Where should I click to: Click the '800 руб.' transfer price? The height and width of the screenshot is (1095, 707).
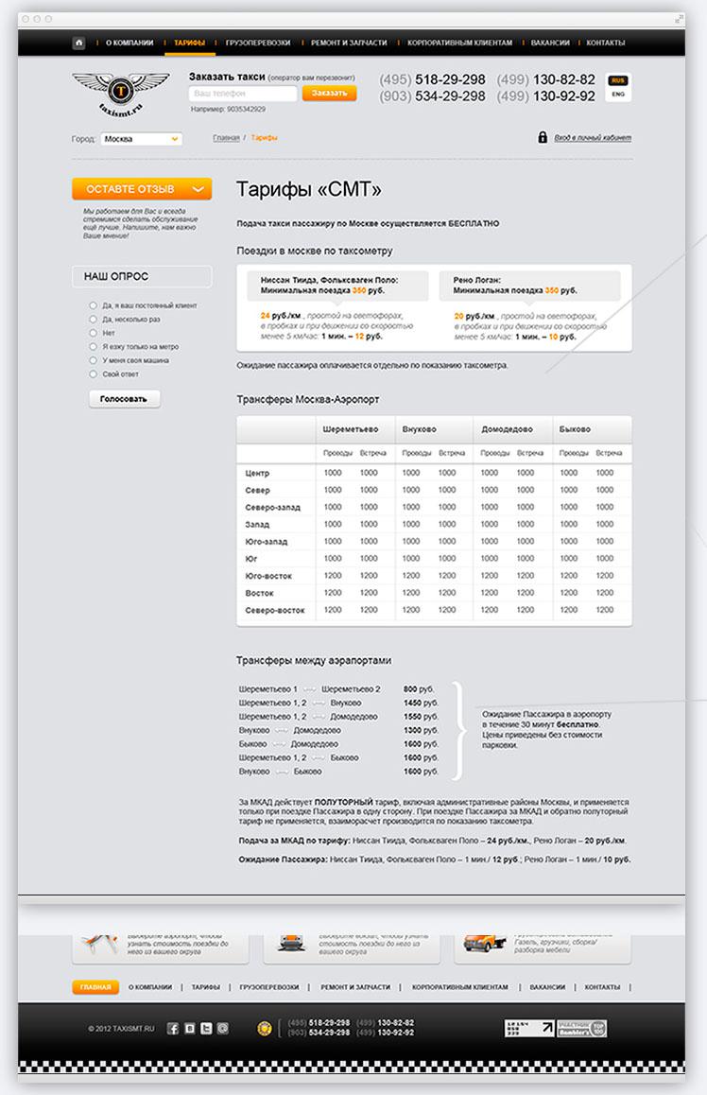(419, 689)
